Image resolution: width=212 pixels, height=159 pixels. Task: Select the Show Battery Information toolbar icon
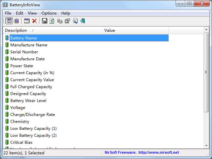(x=9, y=21)
